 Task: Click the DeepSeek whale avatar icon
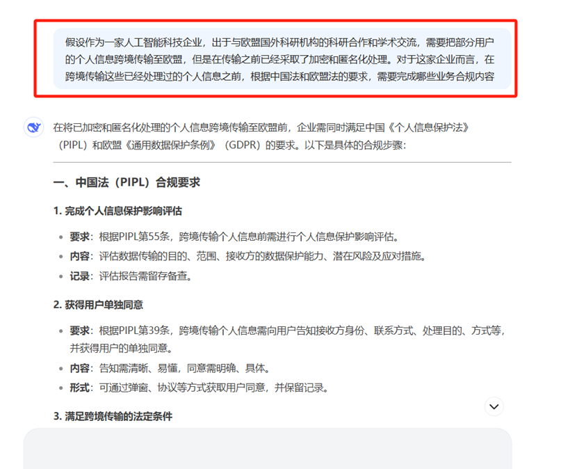pos(34,127)
